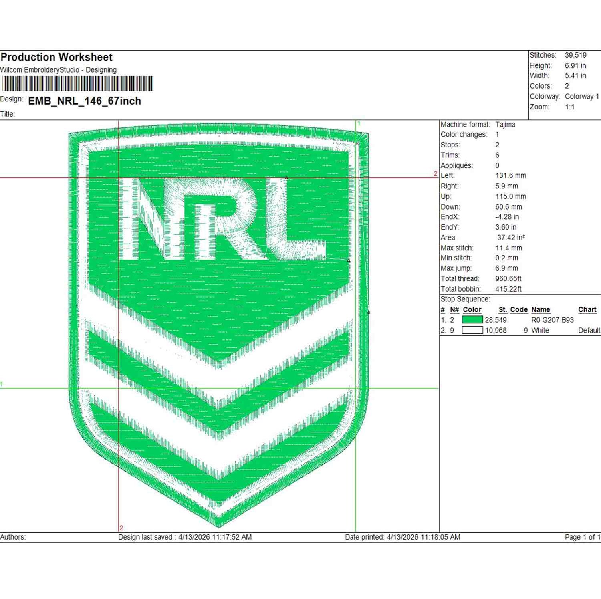Click the stitch count "28,549"

tap(496, 320)
